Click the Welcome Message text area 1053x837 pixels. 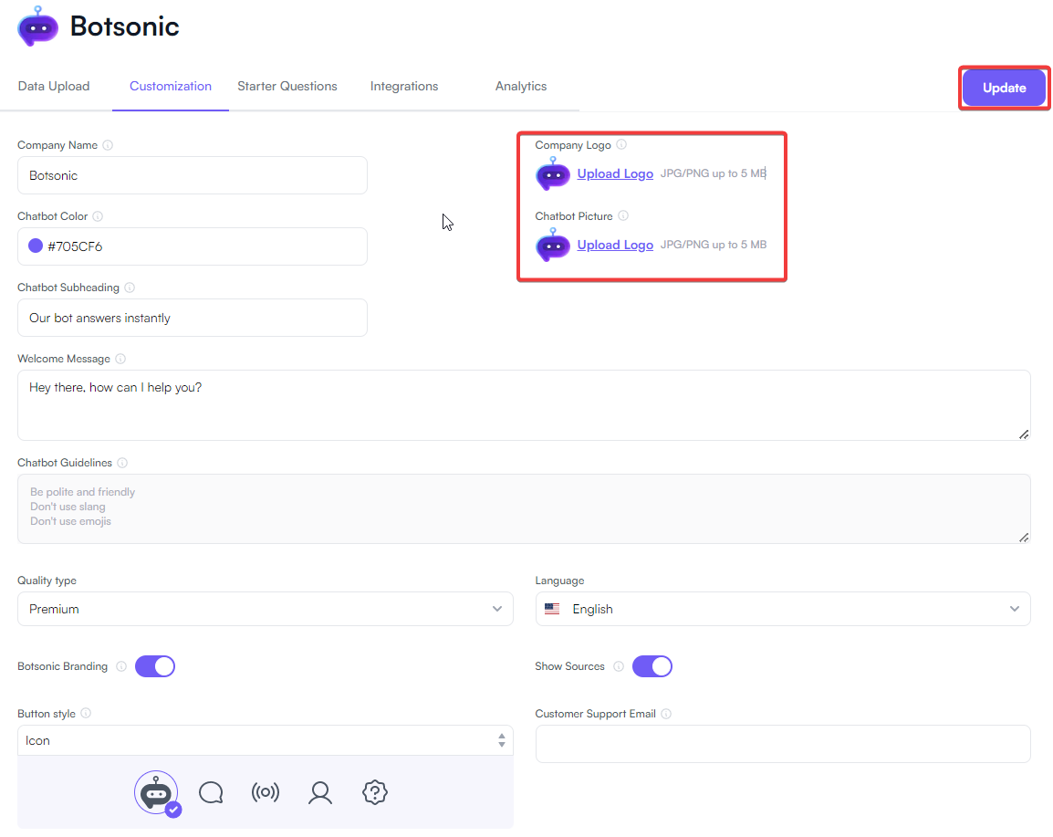pyautogui.click(x=524, y=405)
